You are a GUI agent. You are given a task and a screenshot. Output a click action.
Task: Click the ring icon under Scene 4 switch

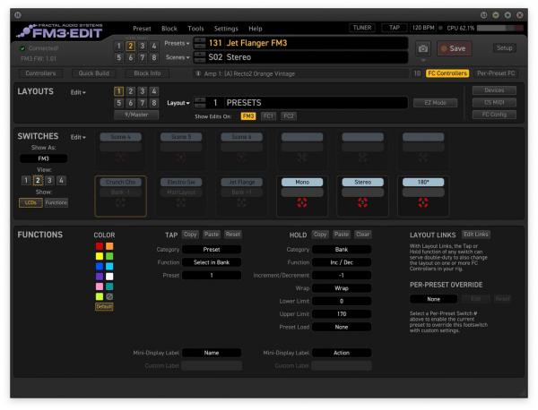coord(120,158)
